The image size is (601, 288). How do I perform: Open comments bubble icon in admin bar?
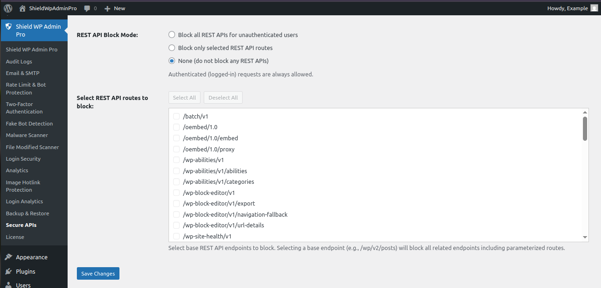pos(87,8)
